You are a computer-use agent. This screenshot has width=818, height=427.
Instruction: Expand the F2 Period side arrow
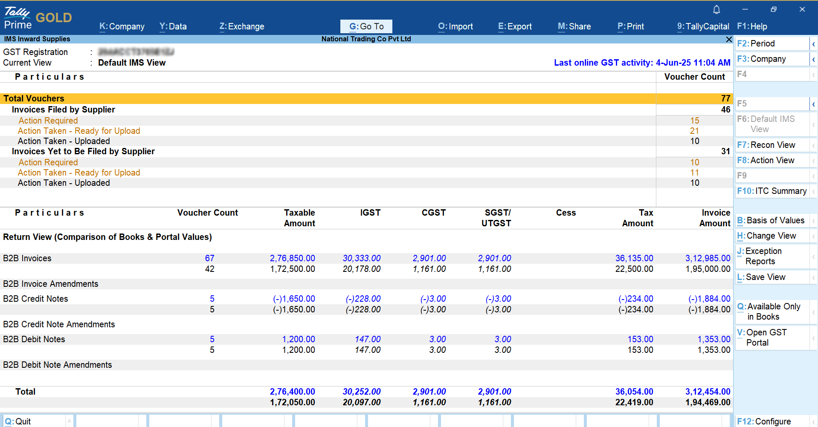813,44
